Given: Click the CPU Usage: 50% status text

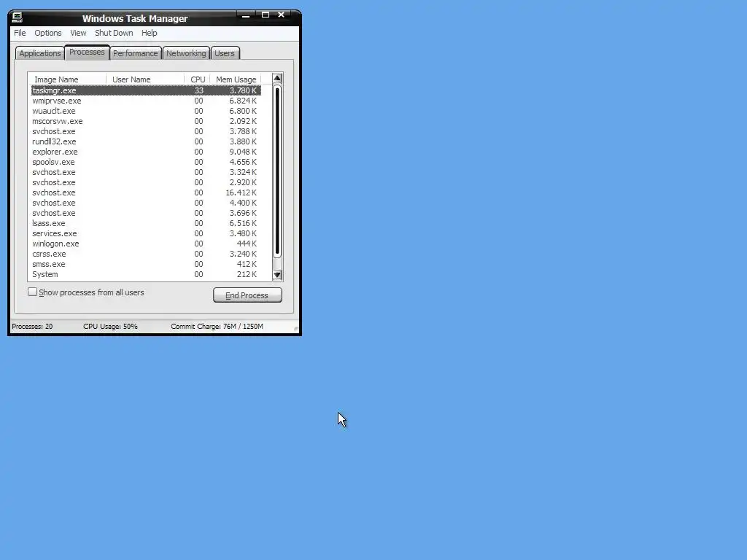Looking at the screenshot, I should click(111, 327).
